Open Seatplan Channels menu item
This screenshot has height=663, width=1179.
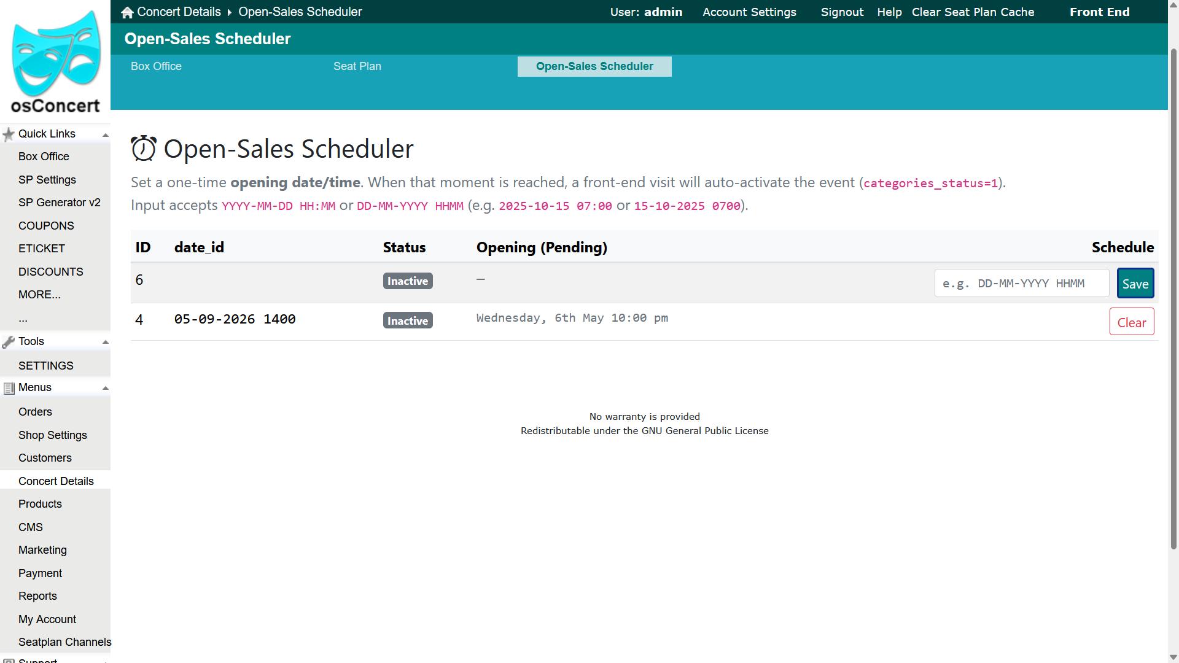65,642
